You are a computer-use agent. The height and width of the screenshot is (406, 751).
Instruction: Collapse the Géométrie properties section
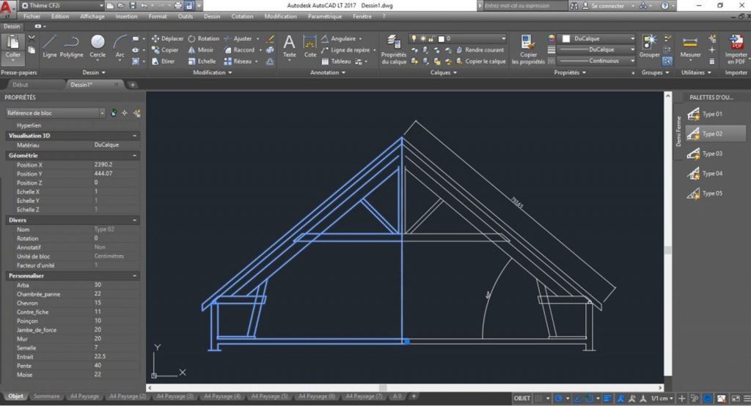135,155
